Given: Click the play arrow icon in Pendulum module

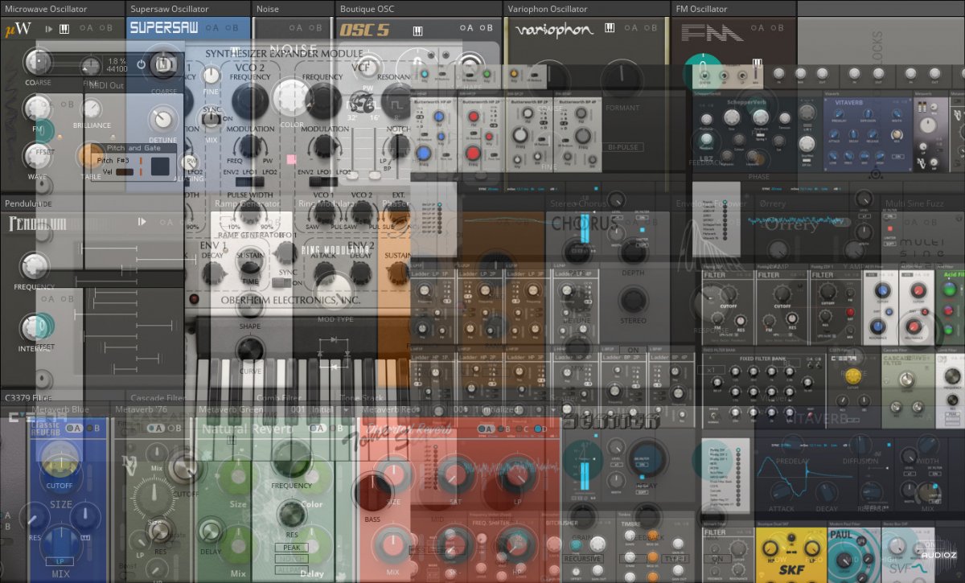Looking at the screenshot, I should point(143,221).
